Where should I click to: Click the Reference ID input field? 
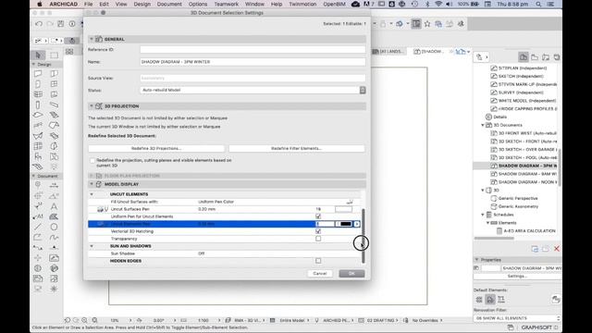(x=253, y=49)
